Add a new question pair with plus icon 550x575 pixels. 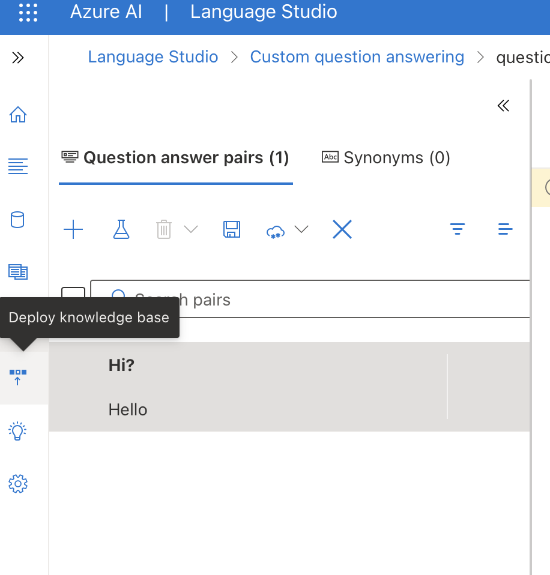pyautogui.click(x=73, y=229)
